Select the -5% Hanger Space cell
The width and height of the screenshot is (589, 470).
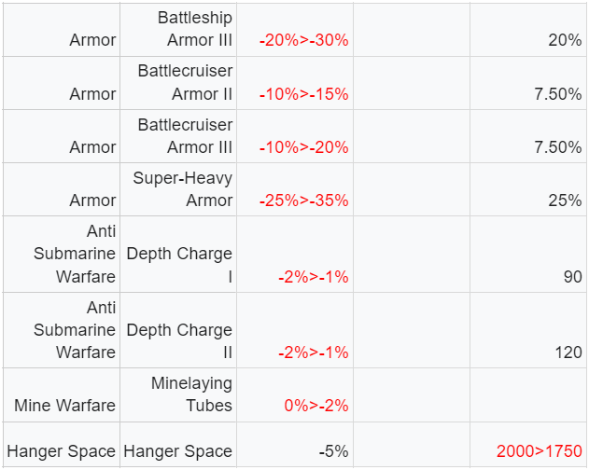point(295,445)
